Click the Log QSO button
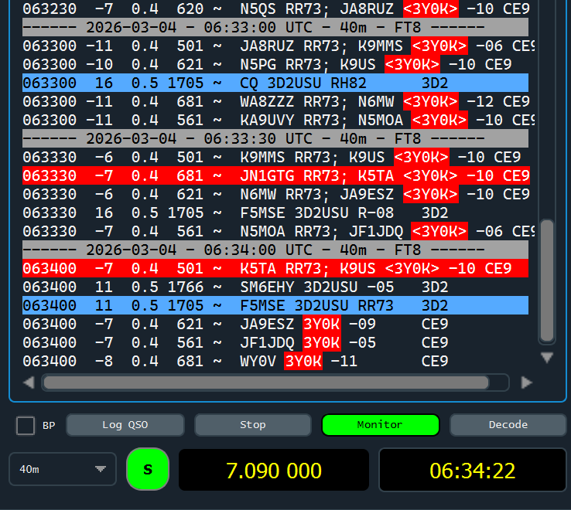This screenshot has width=571, height=510. [125, 425]
